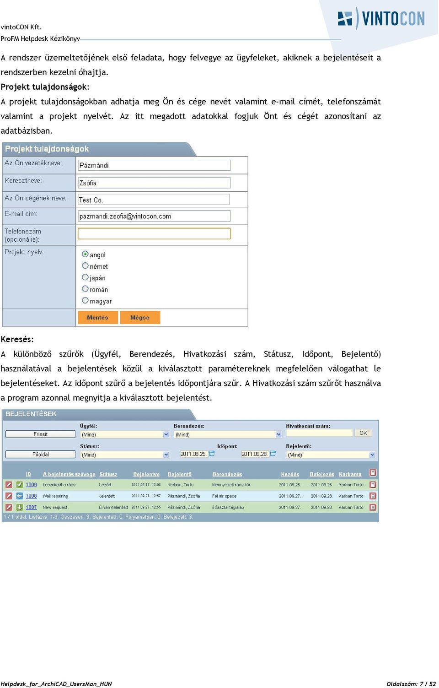The width and height of the screenshot is (439, 688).
Task: Click the end date field 2011.09.28
Action: click(255, 454)
